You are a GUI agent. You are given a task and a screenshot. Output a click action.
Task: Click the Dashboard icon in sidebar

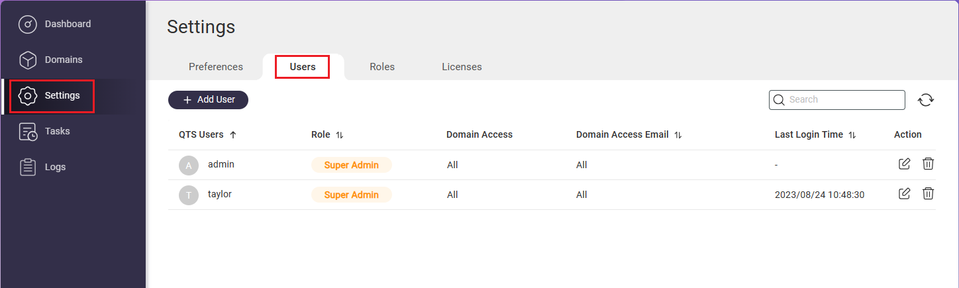[27, 24]
